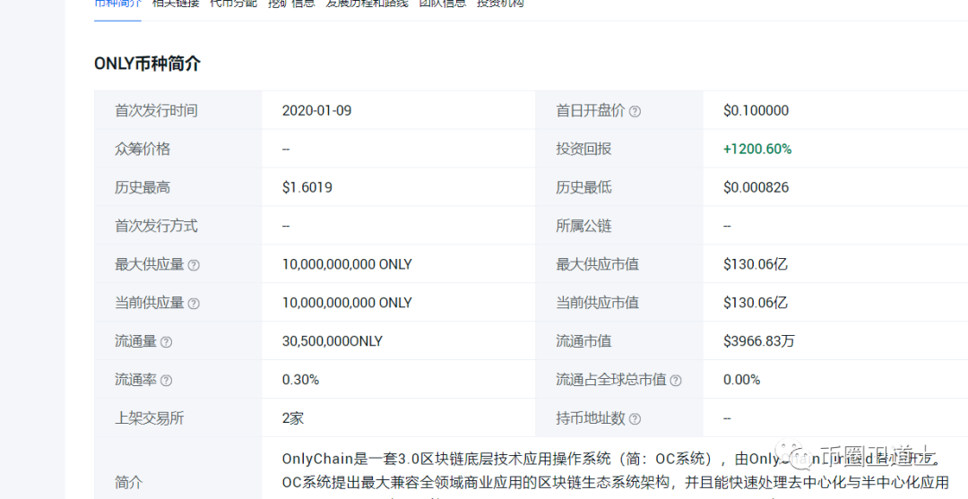Click the 当前供应市值 label
968x499 pixels.
tap(597, 302)
